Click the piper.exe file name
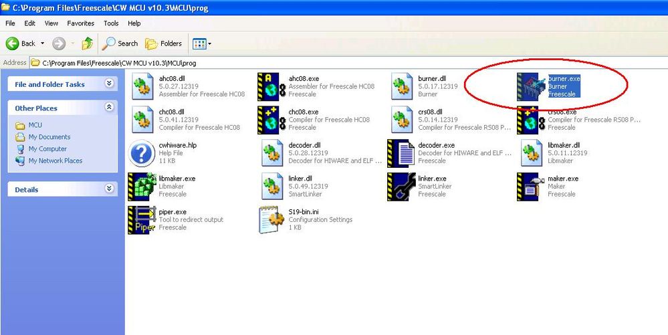Screen dimensions: 668x335 coord(173,211)
